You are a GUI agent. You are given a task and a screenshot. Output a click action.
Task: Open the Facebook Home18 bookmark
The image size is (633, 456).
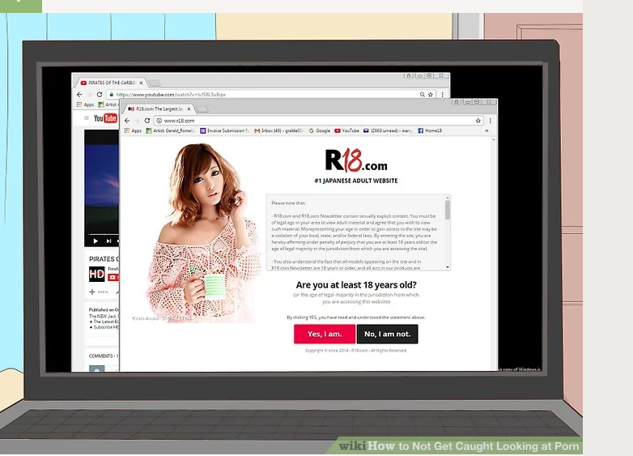click(430, 131)
